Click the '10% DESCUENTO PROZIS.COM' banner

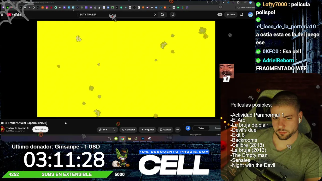[174, 152]
